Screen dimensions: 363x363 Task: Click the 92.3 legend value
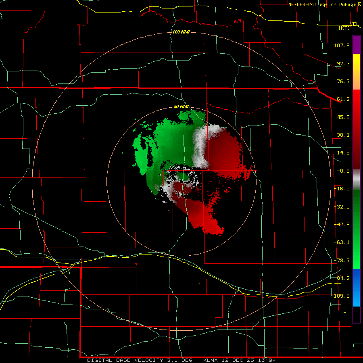[343, 63]
